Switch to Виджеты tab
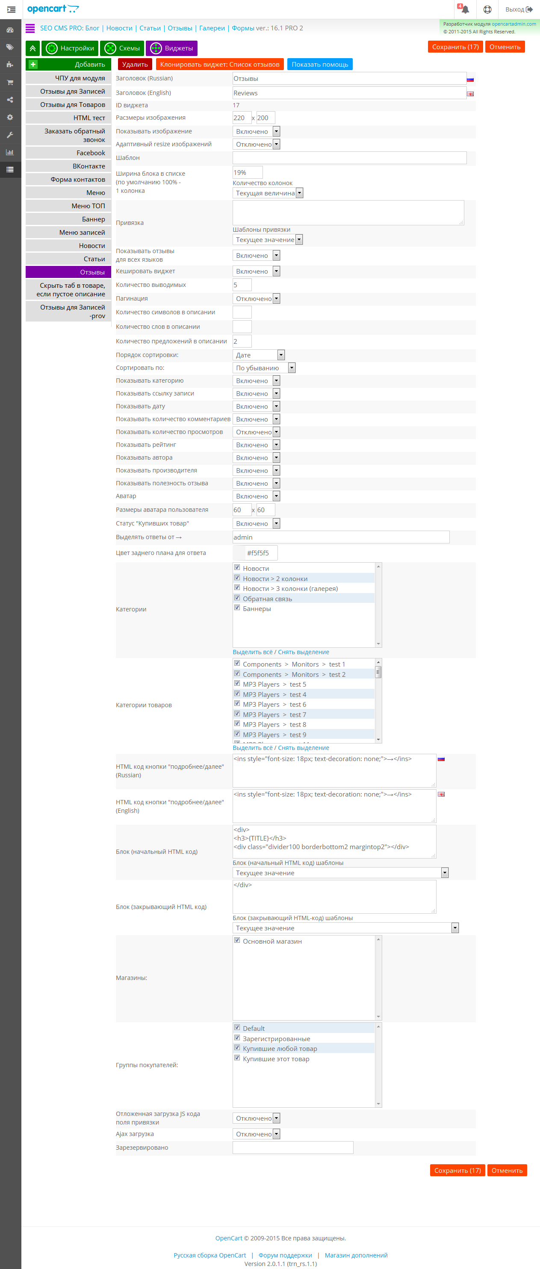The height and width of the screenshot is (1269, 540). [x=172, y=48]
